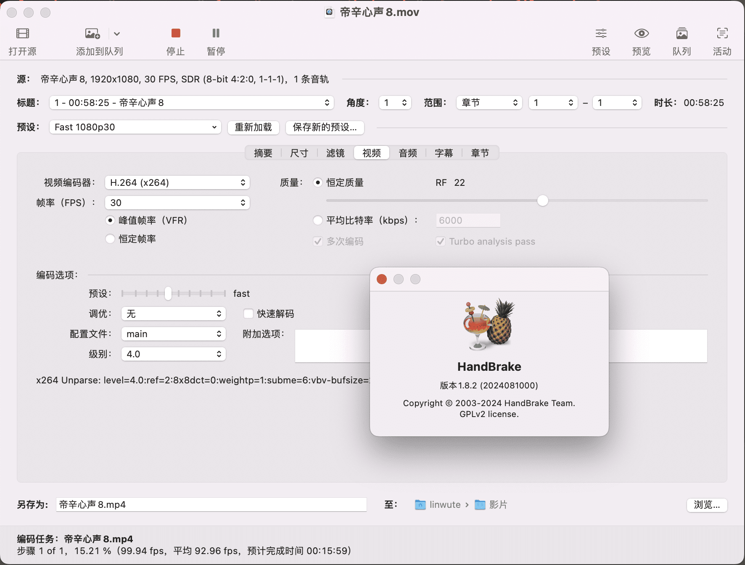Switch to the 滤镜 filters tab
Viewport: 745px width, 565px height.
(336, 153)
